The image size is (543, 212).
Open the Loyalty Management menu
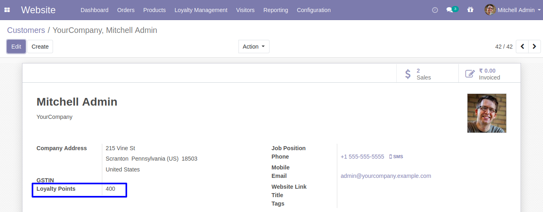click(201, 10)
